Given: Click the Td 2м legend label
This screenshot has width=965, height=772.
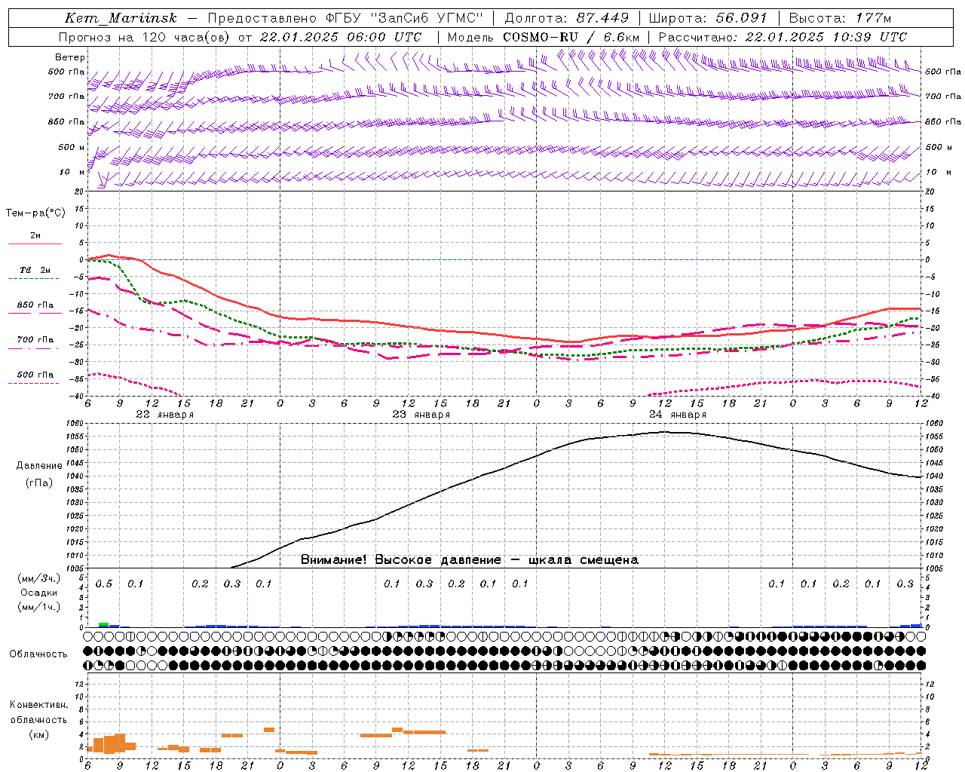Looking at the screenshot, I should [35, 270].
